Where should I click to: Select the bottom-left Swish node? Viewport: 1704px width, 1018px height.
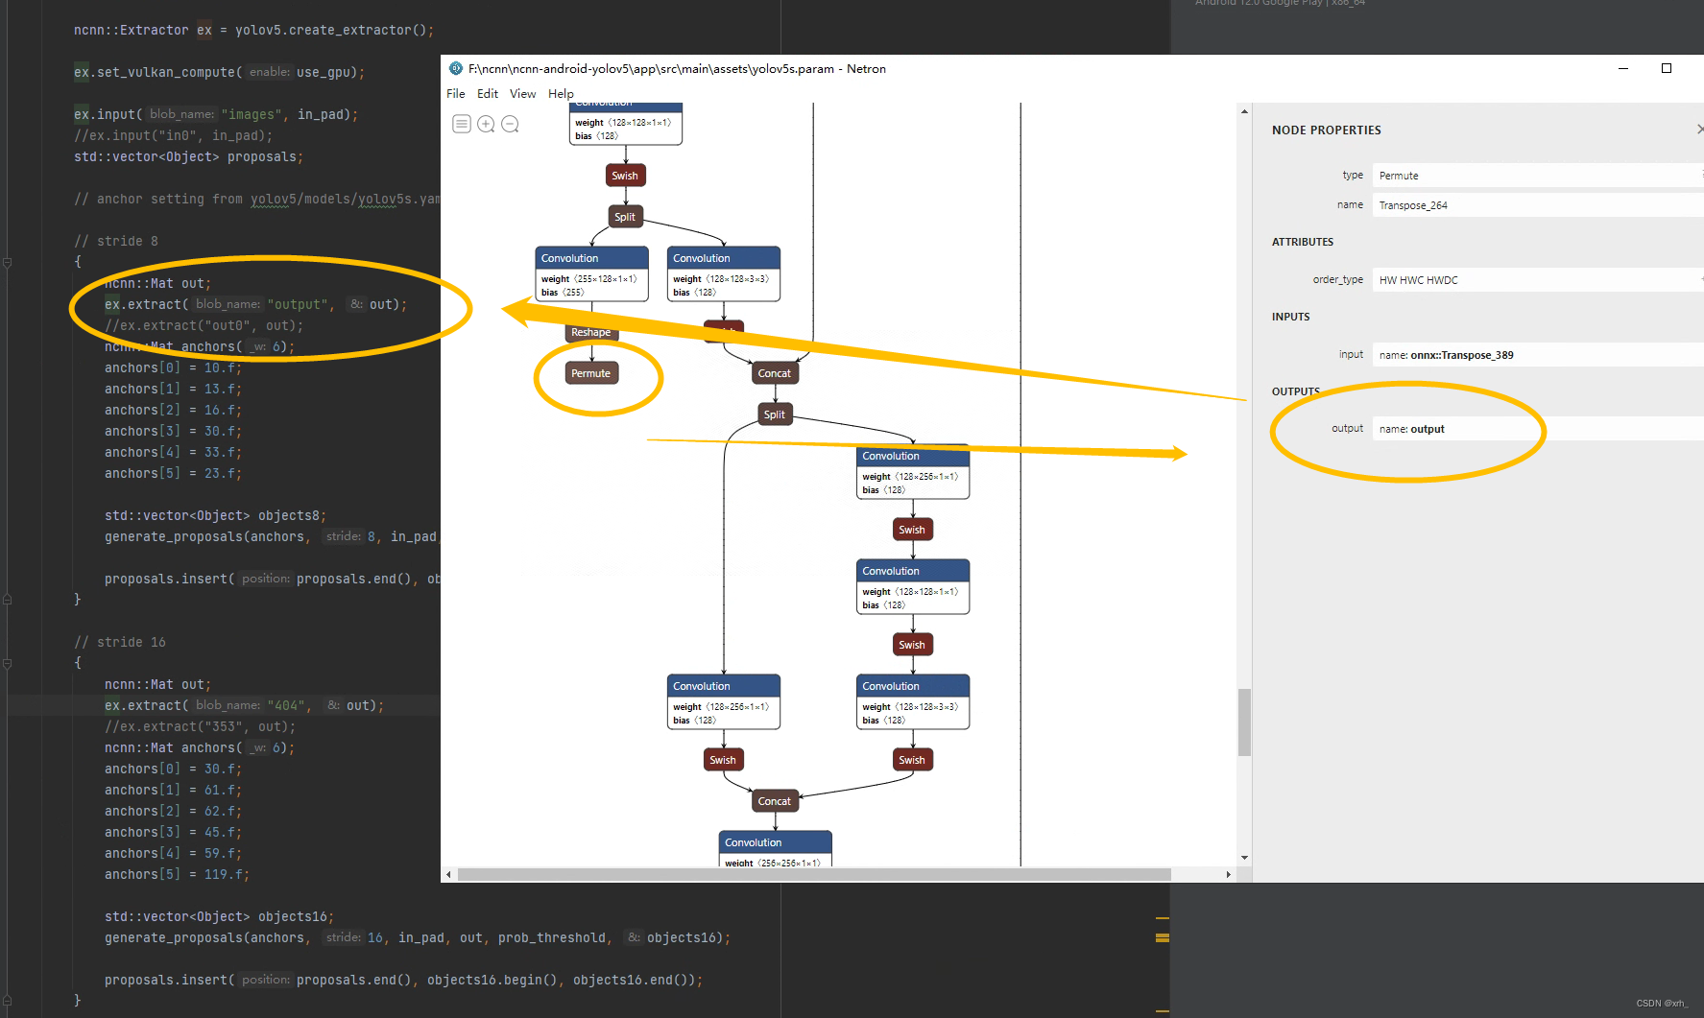pos(723,760)
